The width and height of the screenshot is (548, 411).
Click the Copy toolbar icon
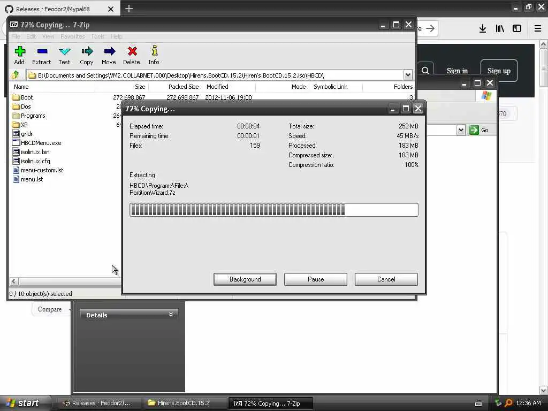87,55
